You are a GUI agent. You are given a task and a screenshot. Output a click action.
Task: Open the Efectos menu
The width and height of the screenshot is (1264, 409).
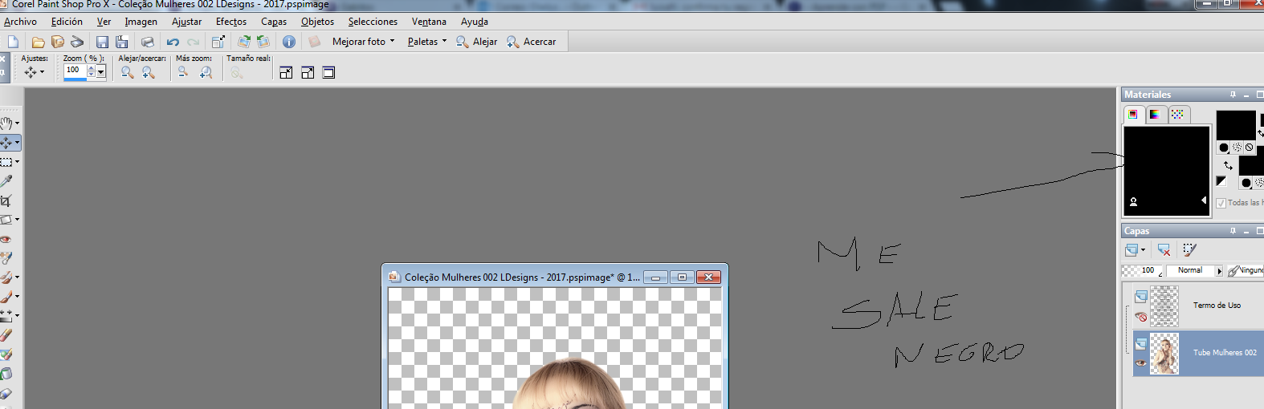click(231, 22)
